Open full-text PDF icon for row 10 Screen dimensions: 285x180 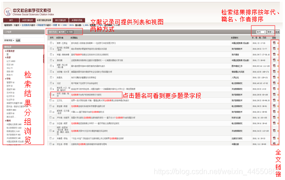pyautogui.click(x=274, y=95)
